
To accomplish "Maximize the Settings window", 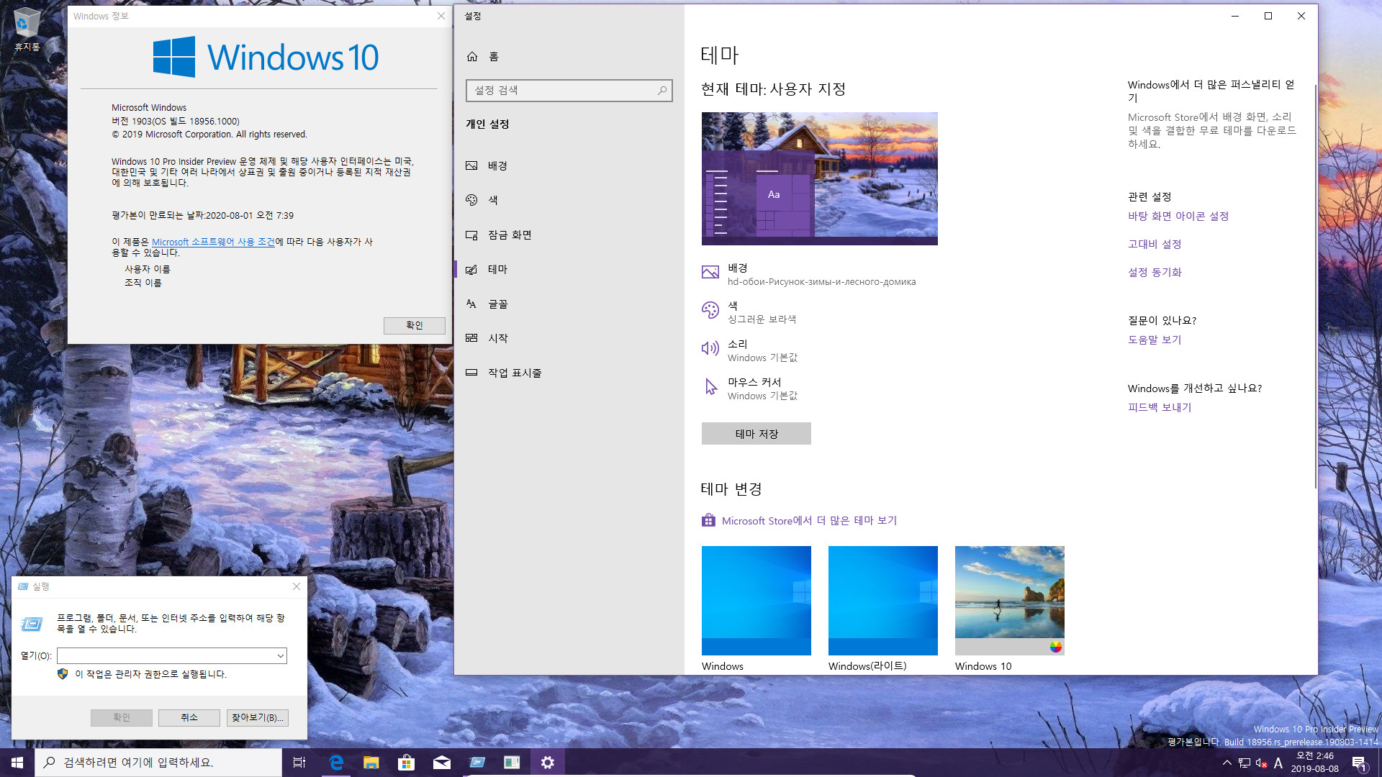I will (1268, 16).
